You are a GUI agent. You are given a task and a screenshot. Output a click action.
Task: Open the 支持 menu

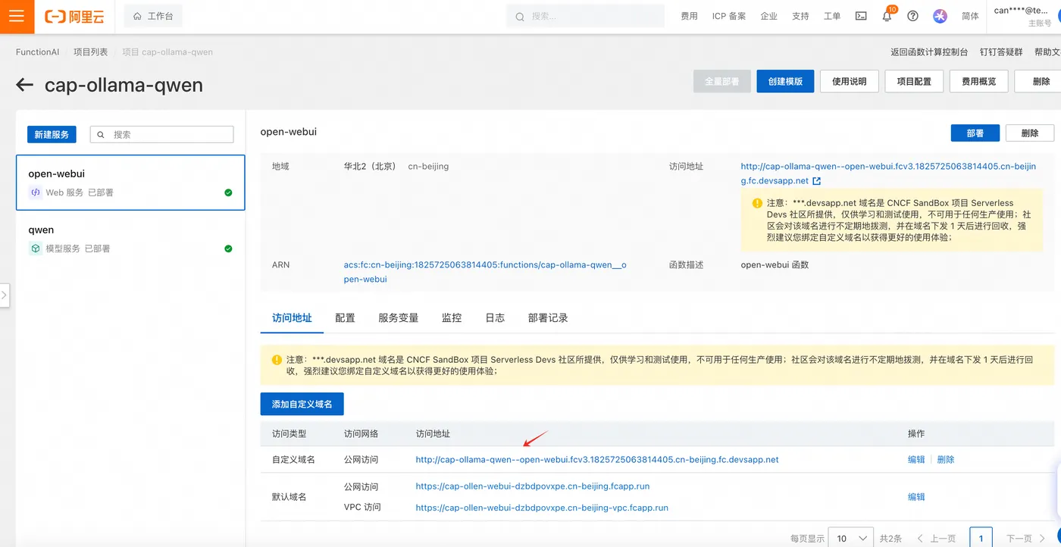click(800, 16)
